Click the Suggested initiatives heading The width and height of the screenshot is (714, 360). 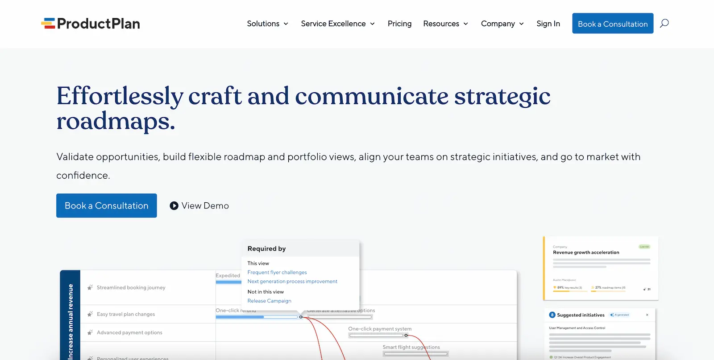(x=581, y=315)
